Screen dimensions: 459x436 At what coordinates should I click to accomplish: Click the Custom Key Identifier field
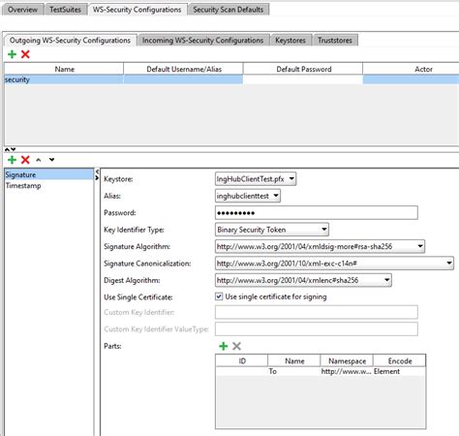[317, 312]
